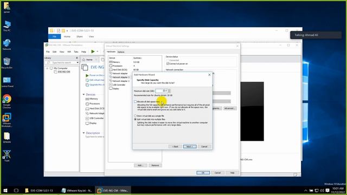Click Back in Add Hardware Wizard
Viewport: 347px width, 195px height.
[x=175, y=147]
